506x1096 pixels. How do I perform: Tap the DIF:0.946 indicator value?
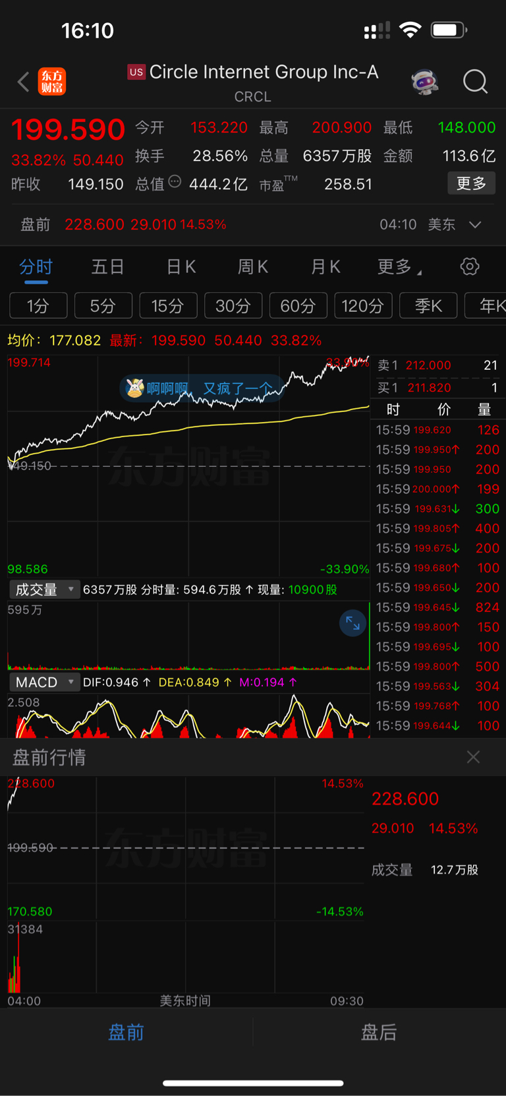tap(117, 682)
